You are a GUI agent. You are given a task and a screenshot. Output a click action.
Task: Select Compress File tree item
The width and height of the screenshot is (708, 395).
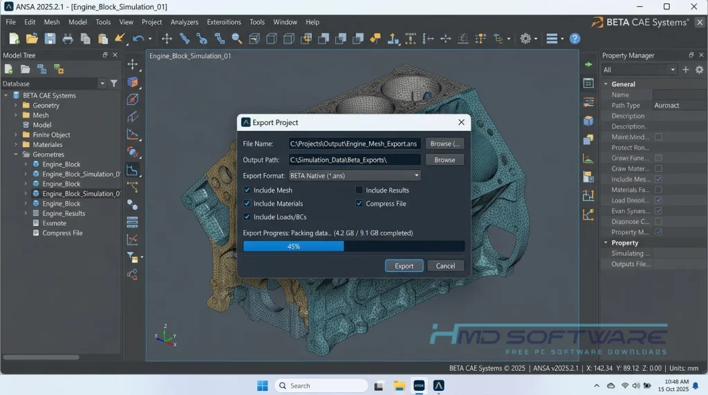pos(62,233)
